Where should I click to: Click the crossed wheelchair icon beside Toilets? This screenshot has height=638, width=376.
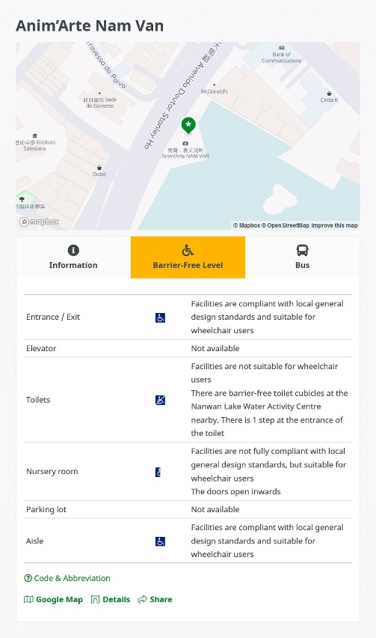(x=161, y=400)
